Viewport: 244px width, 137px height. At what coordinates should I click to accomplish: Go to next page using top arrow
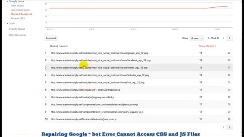[x=230, y=38]
